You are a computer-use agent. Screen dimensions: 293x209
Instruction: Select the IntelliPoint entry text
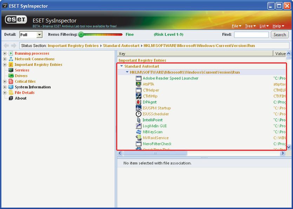pyautogui.click(x=153, y=120)
